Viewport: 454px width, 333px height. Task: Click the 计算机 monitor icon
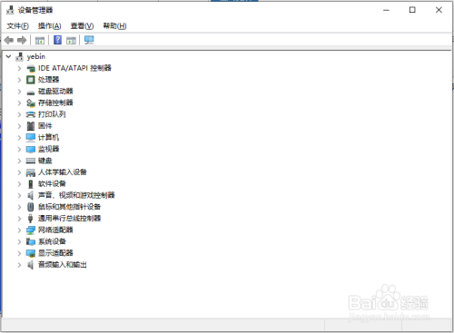[x=31, y=138]
